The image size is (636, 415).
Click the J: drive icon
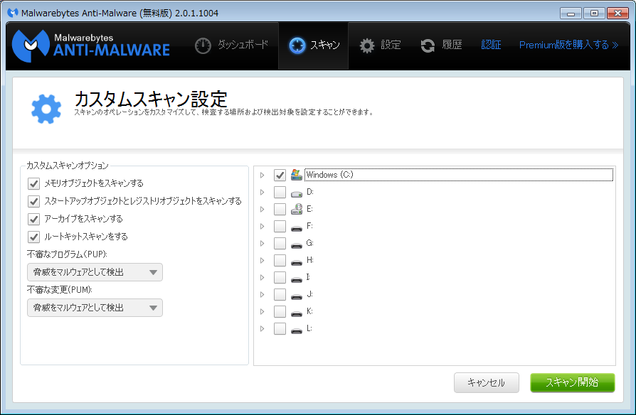coord(297,296)
